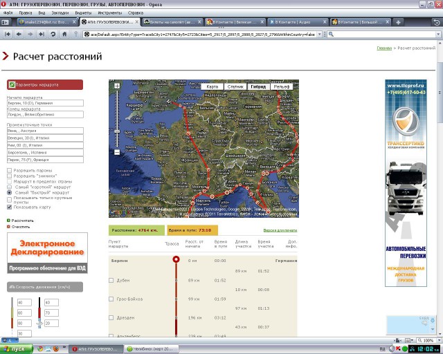The height and width of the screenshot is (354, 443).
Task: Check the Дрезден waypoint checkbox
Action: [x=111, y=317]
